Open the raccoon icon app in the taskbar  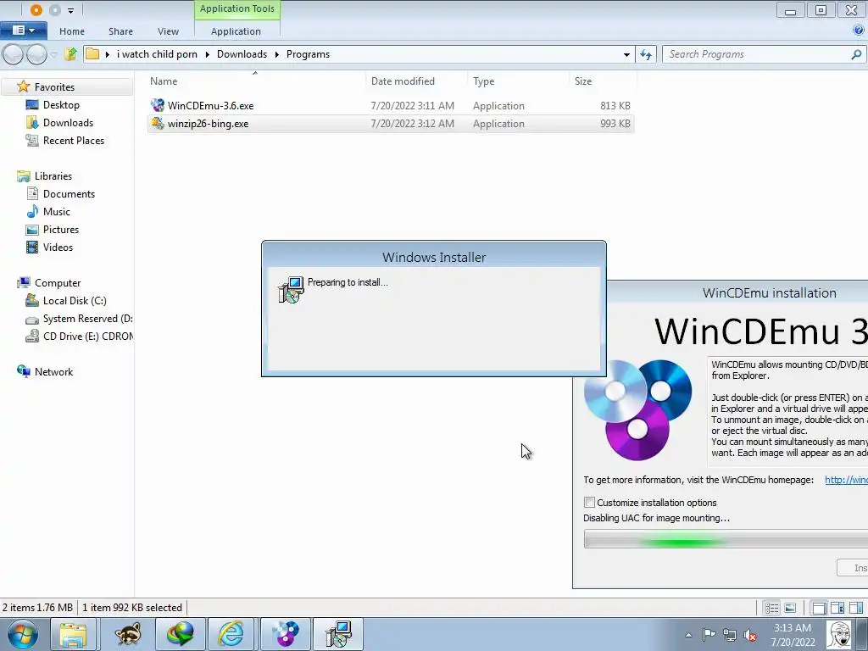pos(128,634)
